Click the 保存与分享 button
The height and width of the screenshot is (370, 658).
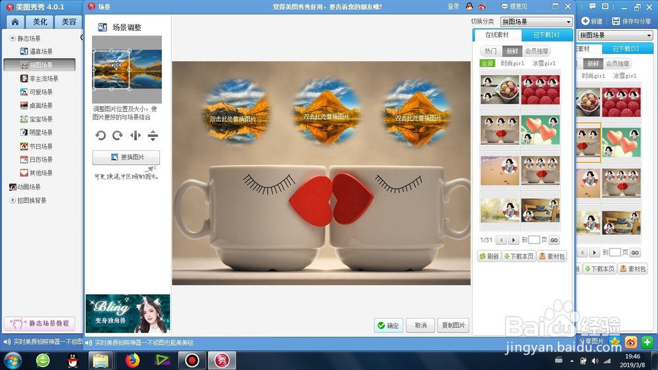[x=632, y=21]
